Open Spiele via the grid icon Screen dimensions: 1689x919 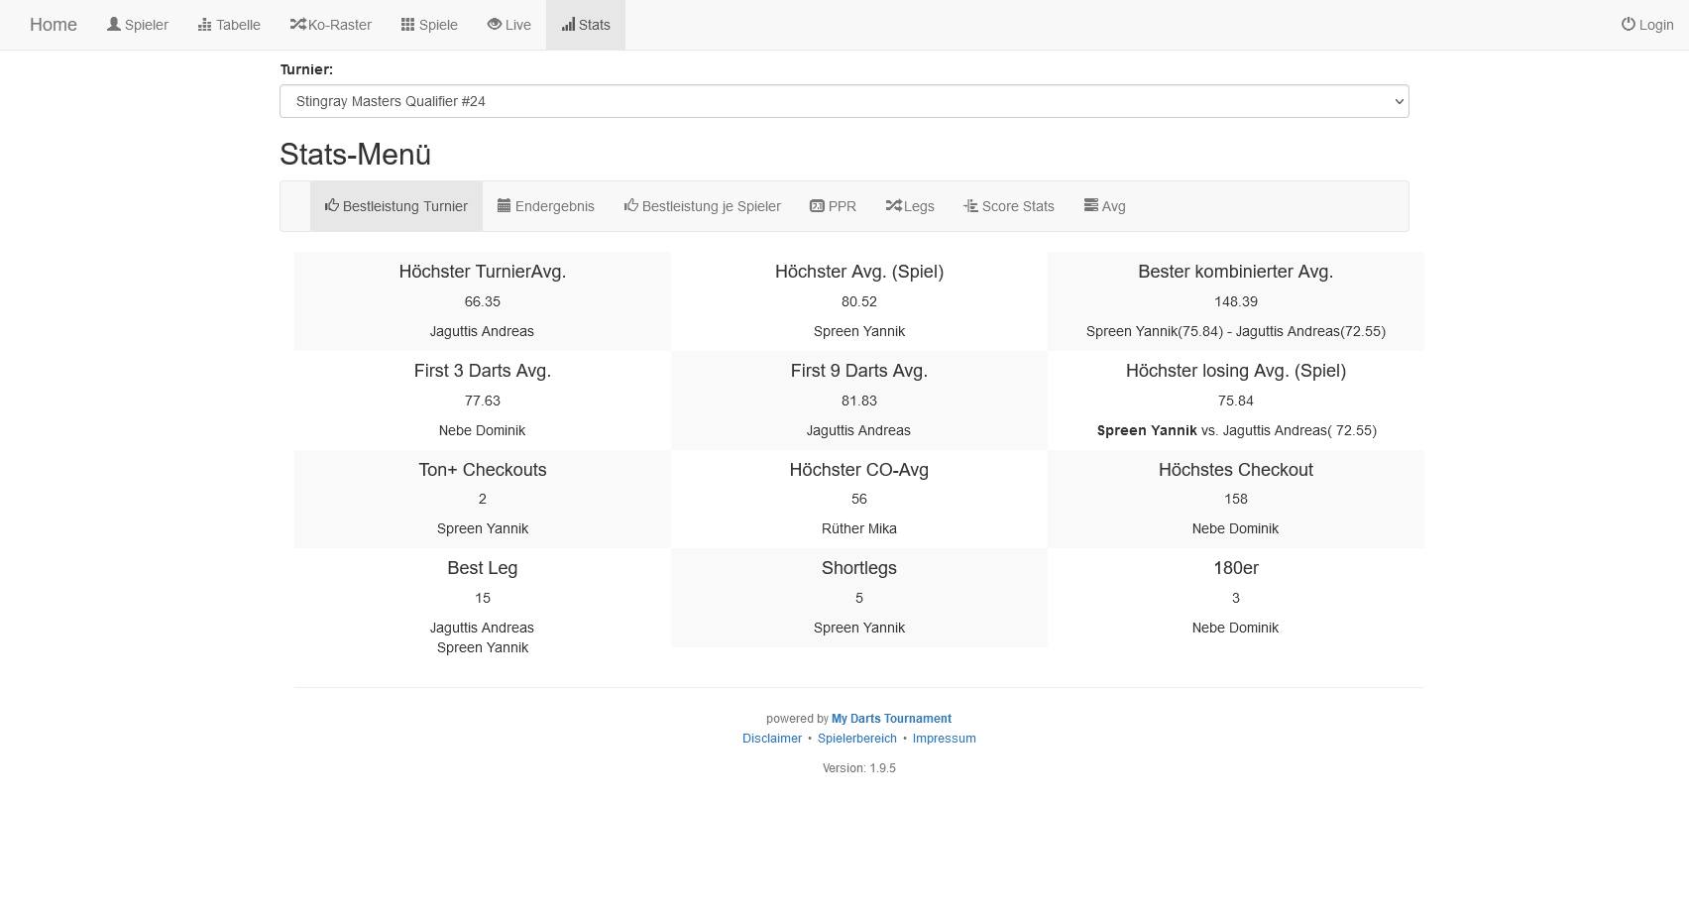(407, 25)
